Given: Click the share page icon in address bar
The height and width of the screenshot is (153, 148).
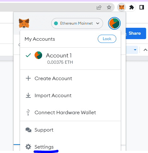Looking at the screenshot, I should pos(99,7).
